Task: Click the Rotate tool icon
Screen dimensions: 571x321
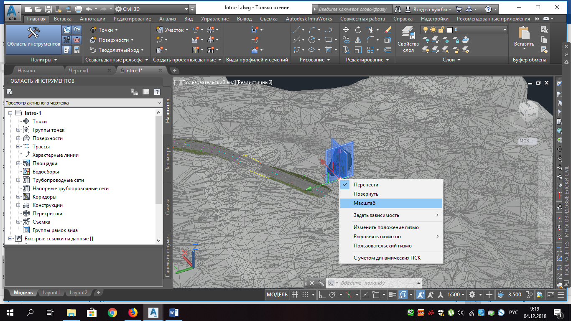Action: pyautogui.click(x=358, y=30)
